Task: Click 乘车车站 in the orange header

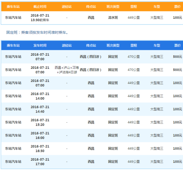Action: point(13,7)
